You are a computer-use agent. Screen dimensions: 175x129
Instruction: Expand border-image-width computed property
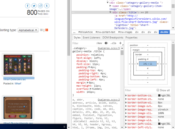tap(126, 120)
